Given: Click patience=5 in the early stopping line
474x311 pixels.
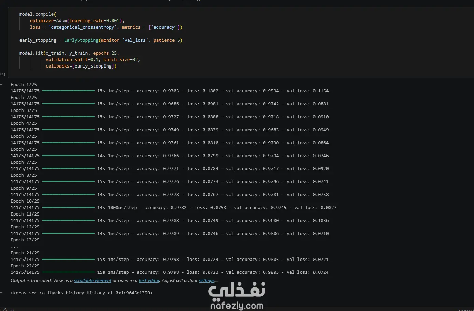Looking at the screenshot, I should click(167, 40).
